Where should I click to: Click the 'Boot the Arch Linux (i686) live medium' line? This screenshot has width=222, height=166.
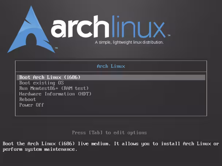coord(57,144)
